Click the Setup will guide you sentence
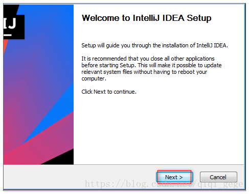This screenshot has height=194, width=249. pyautogui.click(x=154, y=46)
